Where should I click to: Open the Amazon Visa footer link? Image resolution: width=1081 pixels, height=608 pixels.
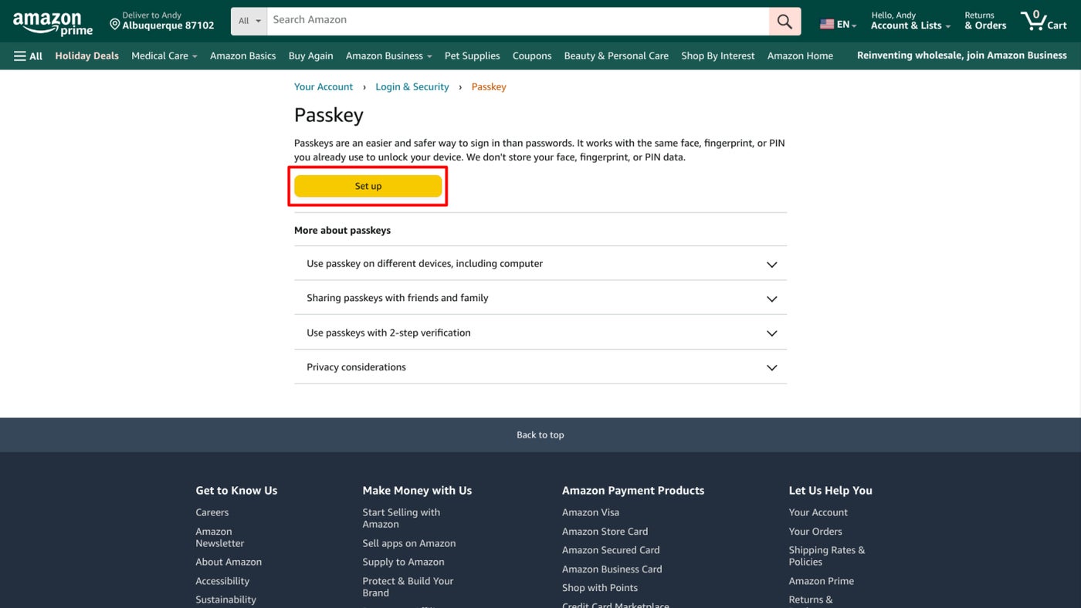(x=591, y=512)
